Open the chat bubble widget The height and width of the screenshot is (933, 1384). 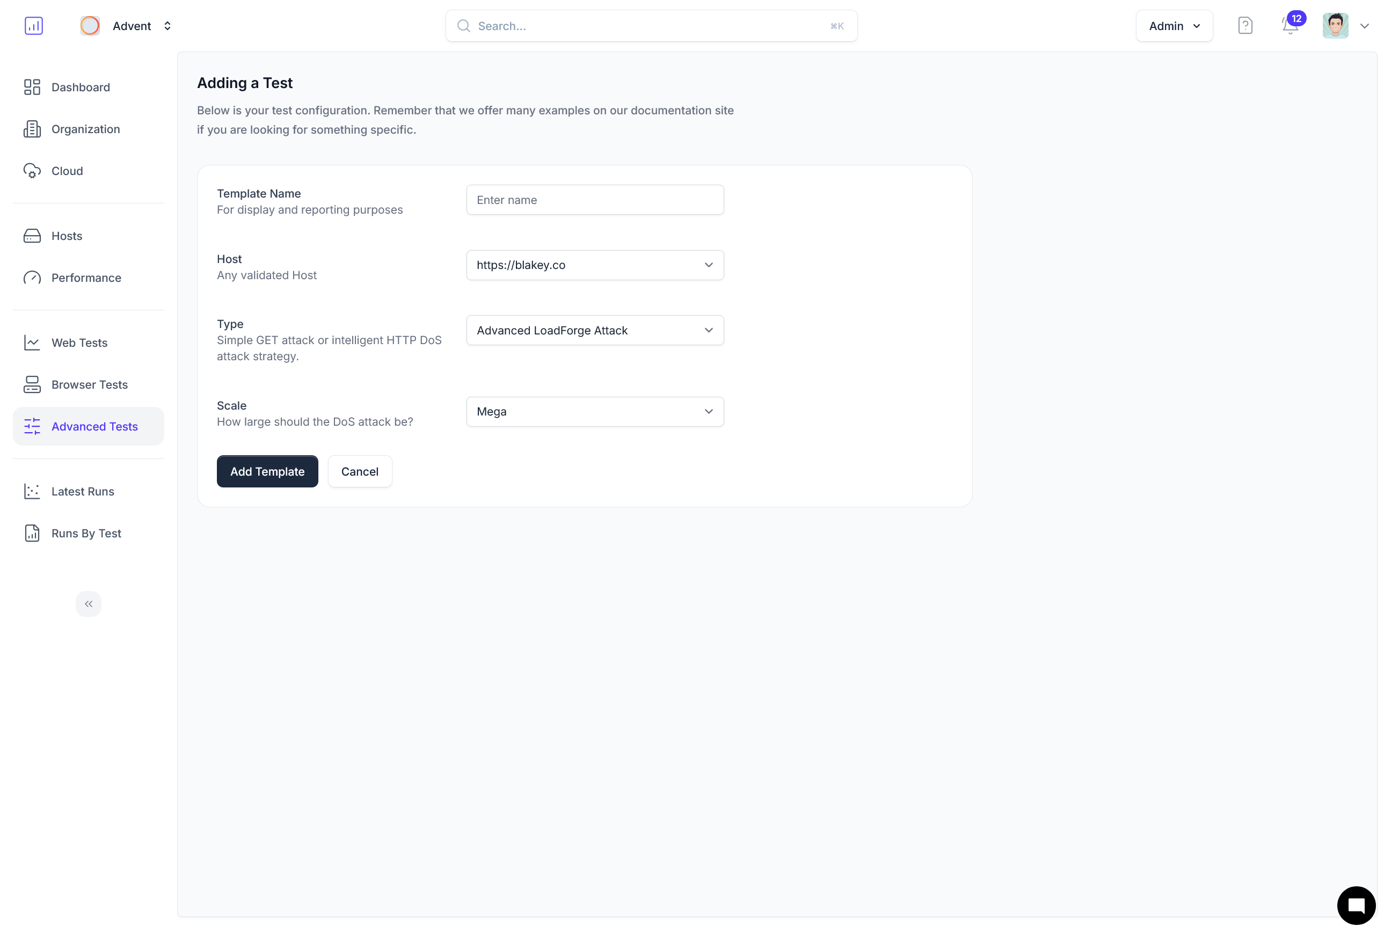tap(1356, 906)
